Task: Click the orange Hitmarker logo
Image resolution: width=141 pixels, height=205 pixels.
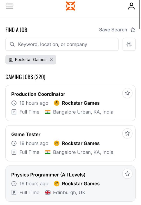Action: pos(71,6)
